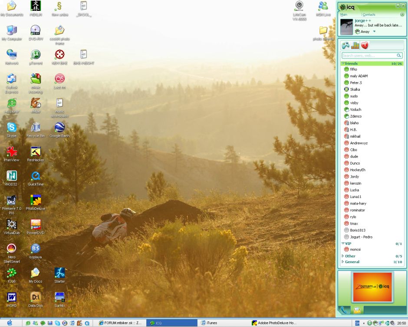Image resolution: width=408 pixels, height=327 pixels.
Task: Click the magnifier icon in ICQ search bar
Action: tap(398, 55)
